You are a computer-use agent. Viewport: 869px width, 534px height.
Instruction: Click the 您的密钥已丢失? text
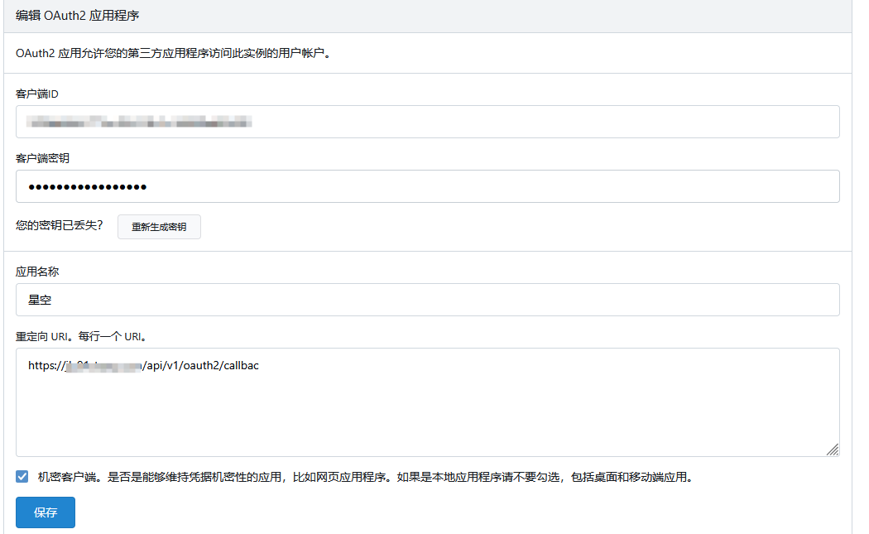click(x=60, y=225)
